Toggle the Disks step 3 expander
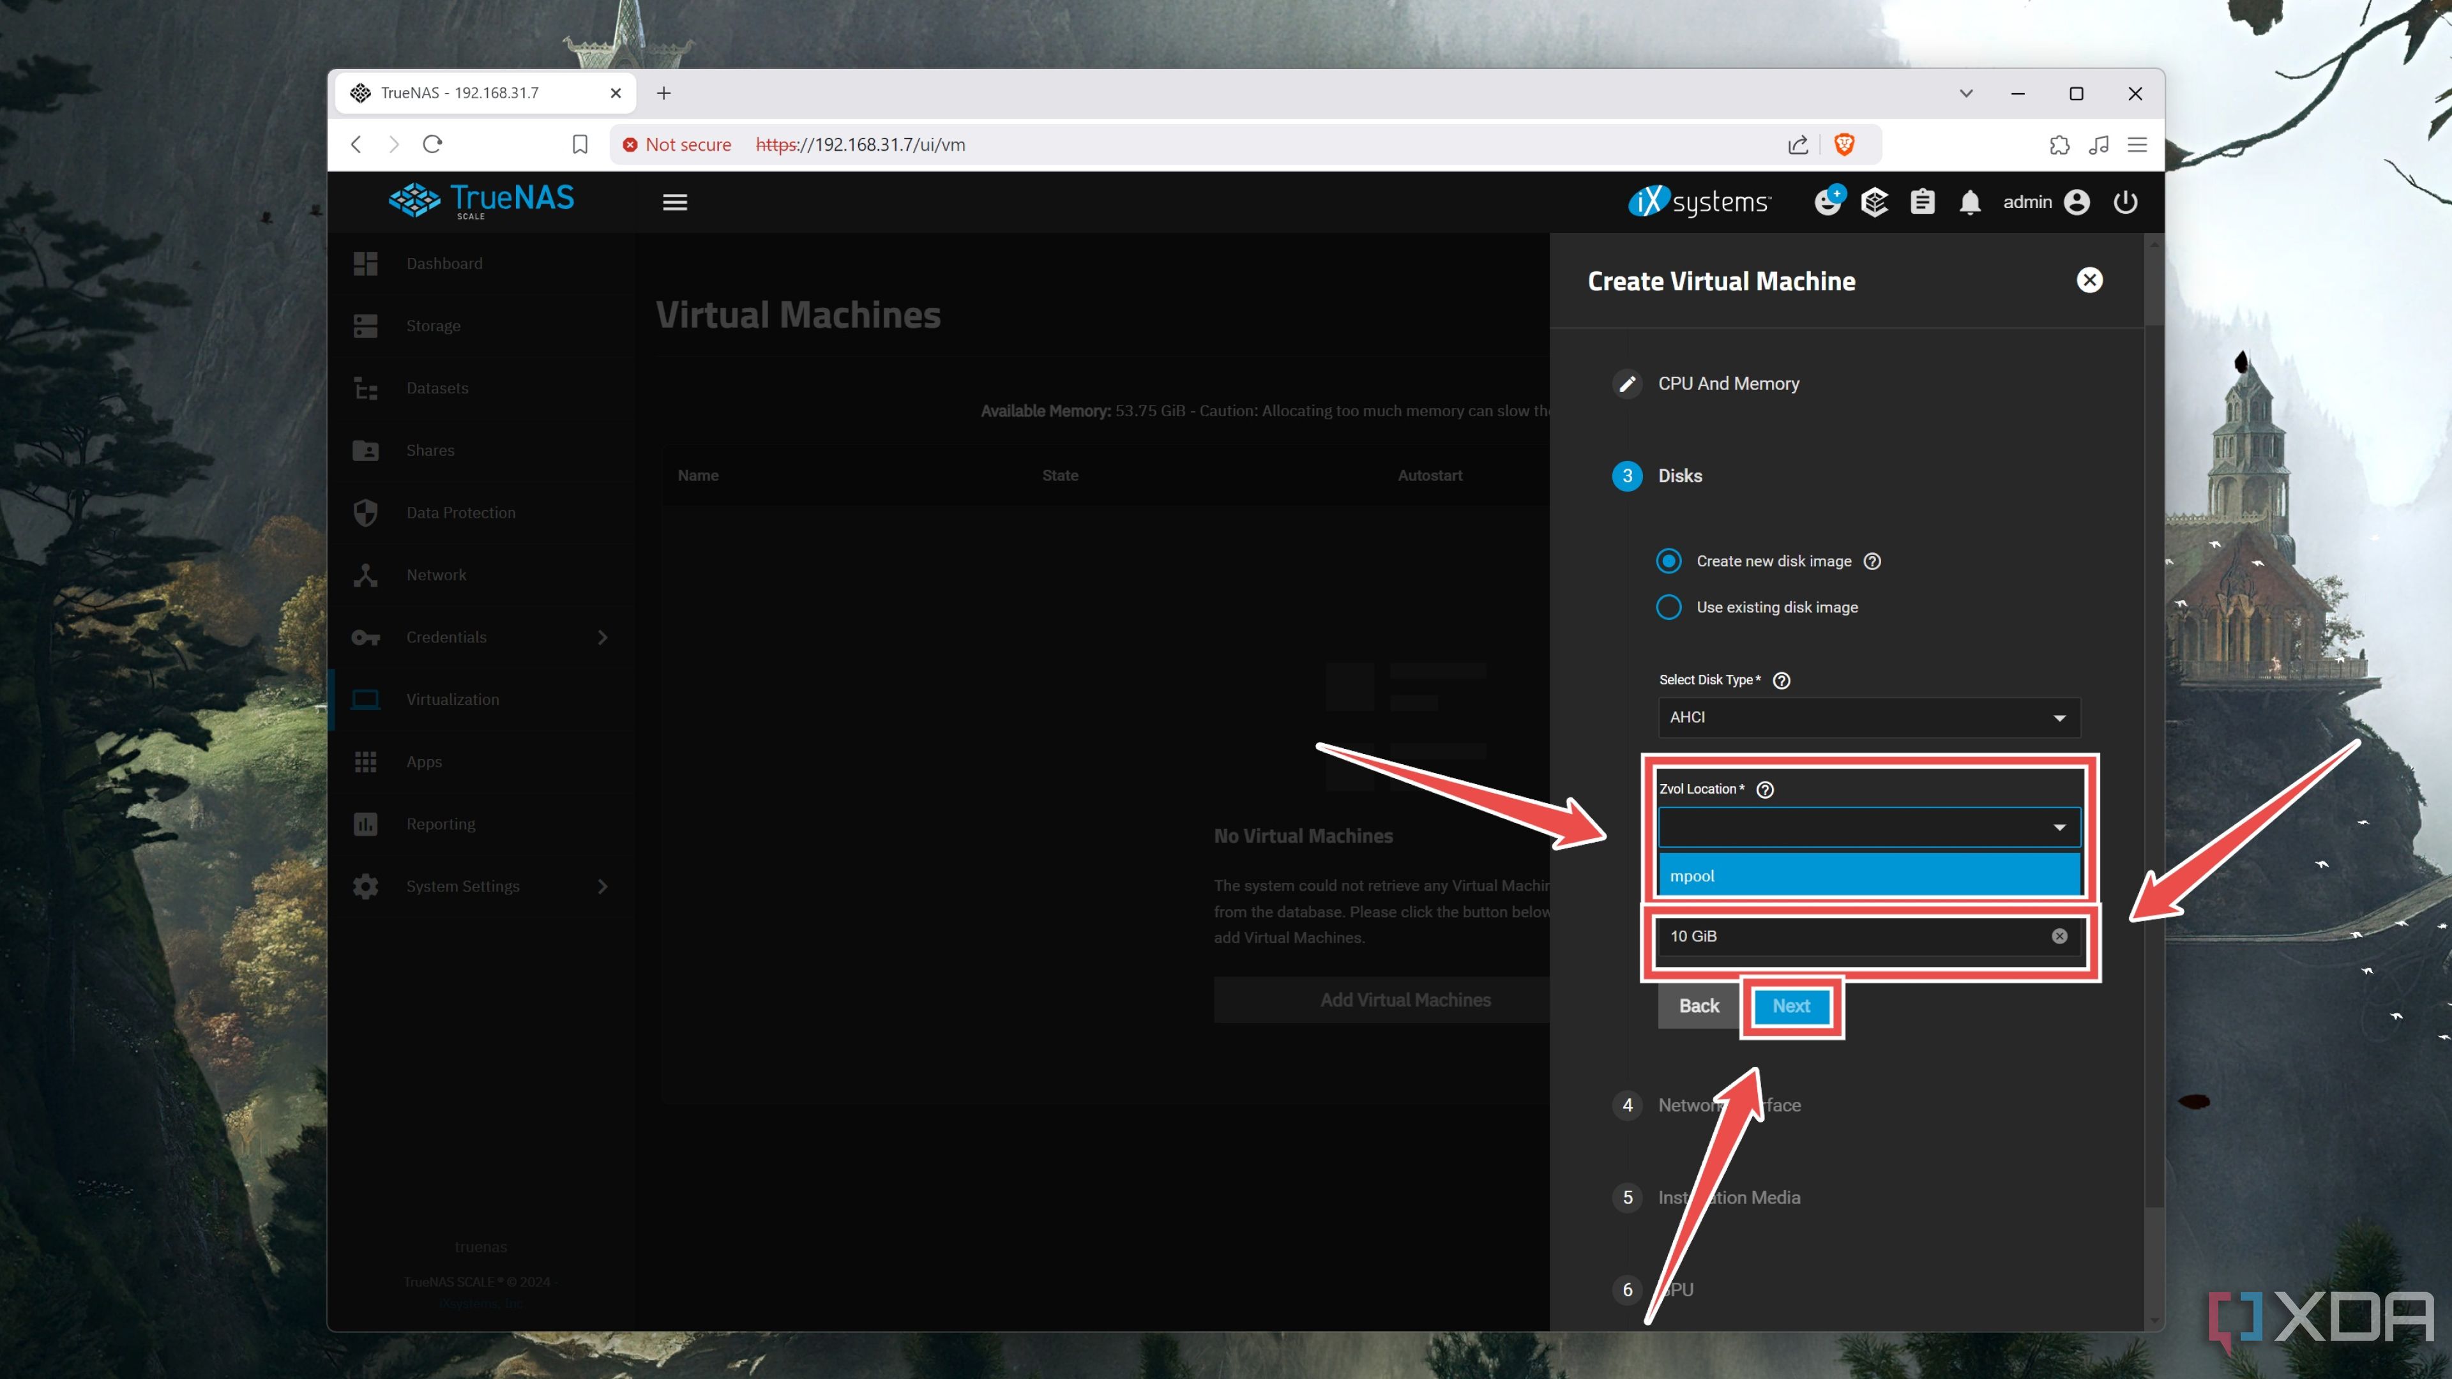 (1679, 475)
